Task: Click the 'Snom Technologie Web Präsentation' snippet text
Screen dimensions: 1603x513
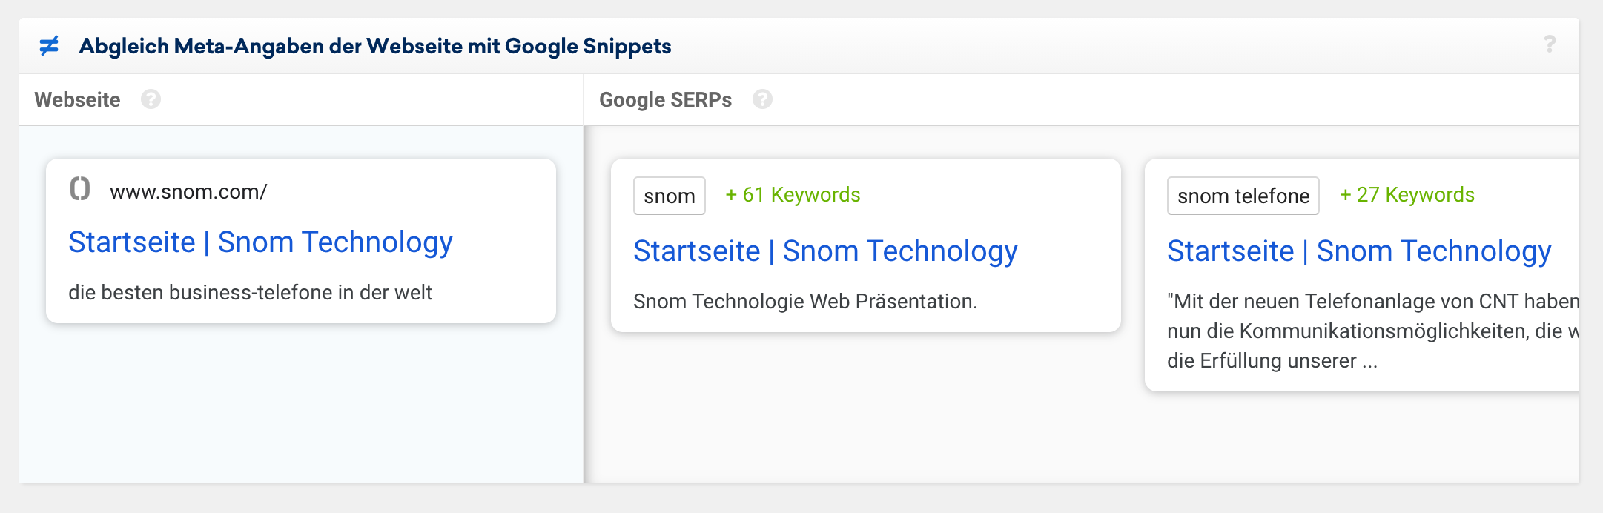Action: tap(805, 302)
